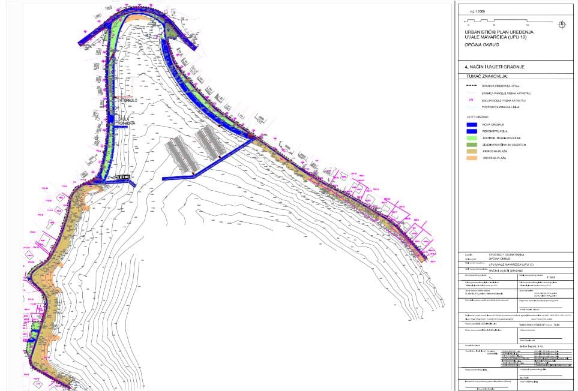Click the dashed boundary line symbol in legend

[x=471, y=86]
